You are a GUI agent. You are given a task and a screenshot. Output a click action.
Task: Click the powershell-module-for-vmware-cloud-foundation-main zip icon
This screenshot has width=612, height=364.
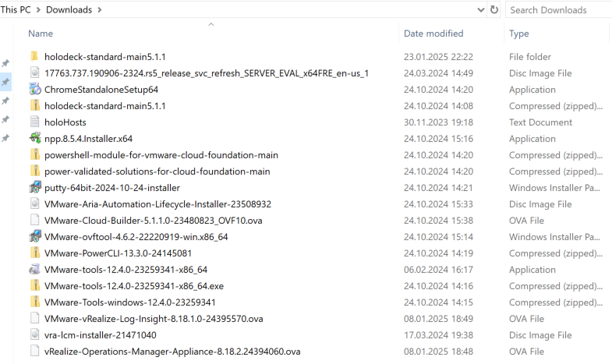(x=35, y=155)
